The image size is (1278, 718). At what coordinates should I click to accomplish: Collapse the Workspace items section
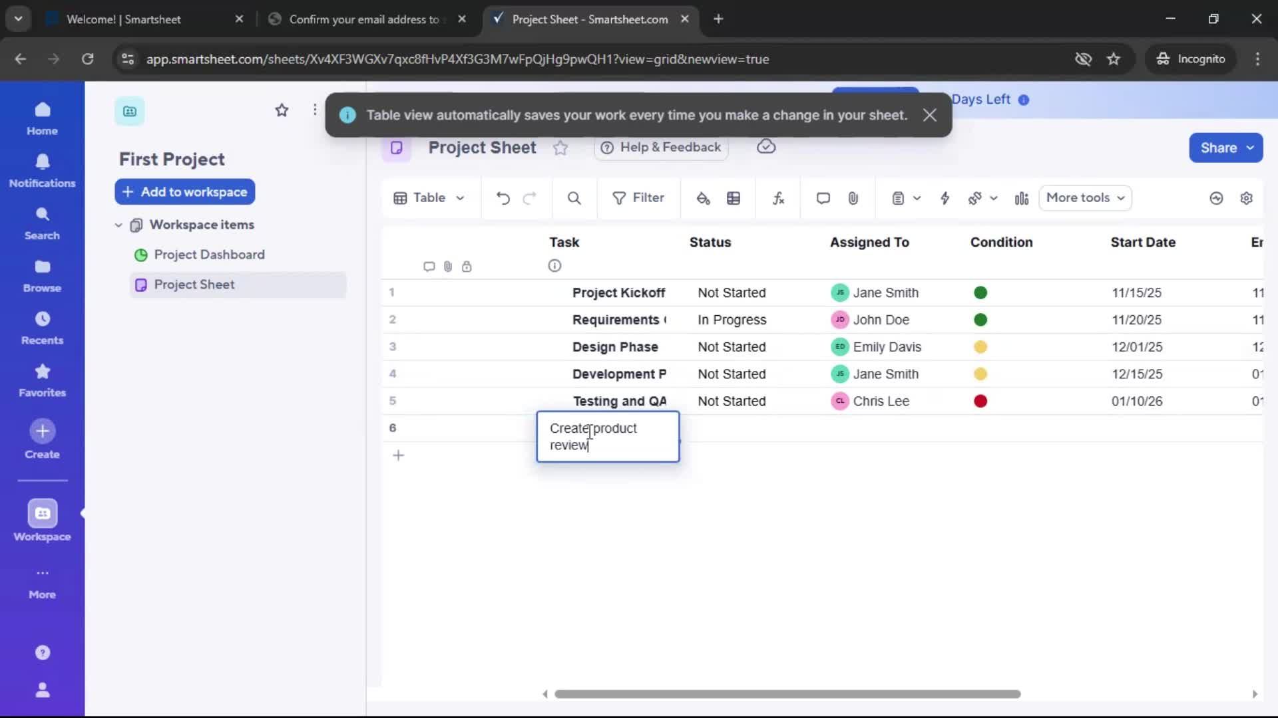pyautogui.click(x=118, y=225)
